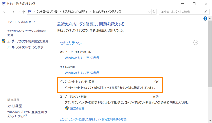Click セキュリティとメンテナンス in the breadcrumb

107,12
